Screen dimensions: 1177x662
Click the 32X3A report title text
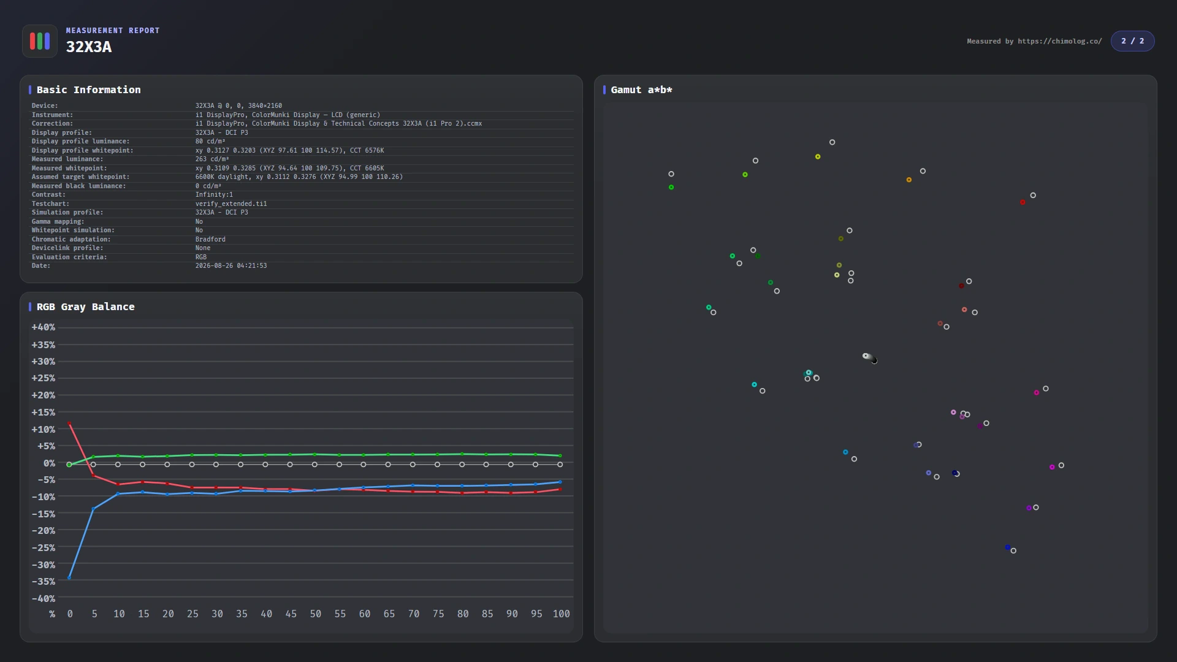[89, 47]
